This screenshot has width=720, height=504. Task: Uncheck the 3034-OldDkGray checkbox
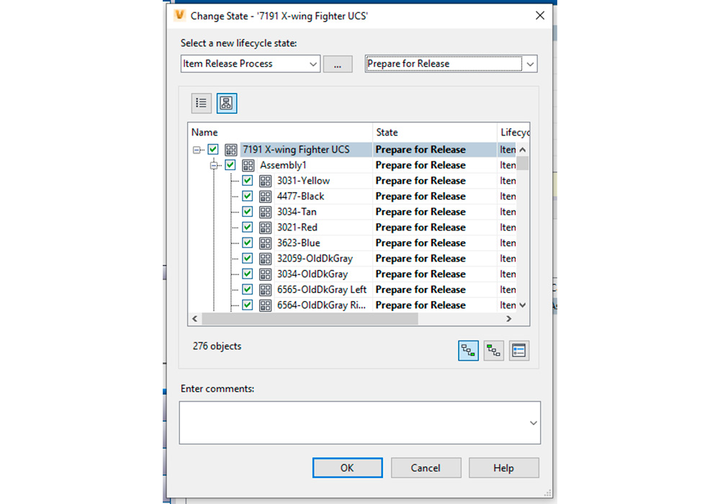tap(248, 274)
